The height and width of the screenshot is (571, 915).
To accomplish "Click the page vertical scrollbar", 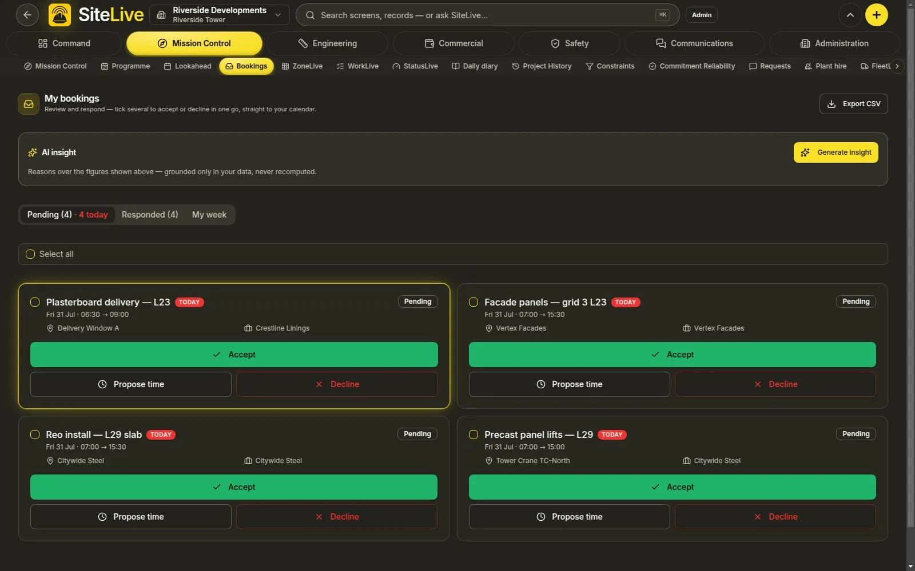I will [910, 268].
